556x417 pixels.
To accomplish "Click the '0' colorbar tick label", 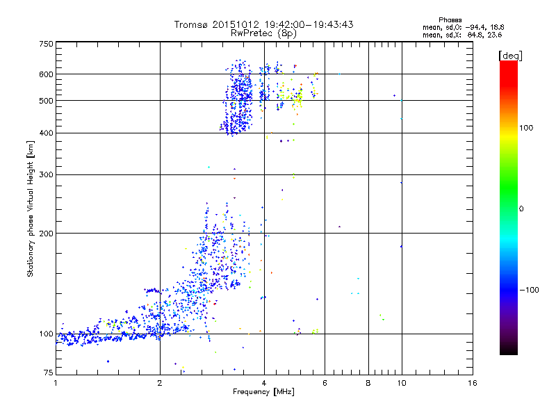I will click(x=521, y=209).
